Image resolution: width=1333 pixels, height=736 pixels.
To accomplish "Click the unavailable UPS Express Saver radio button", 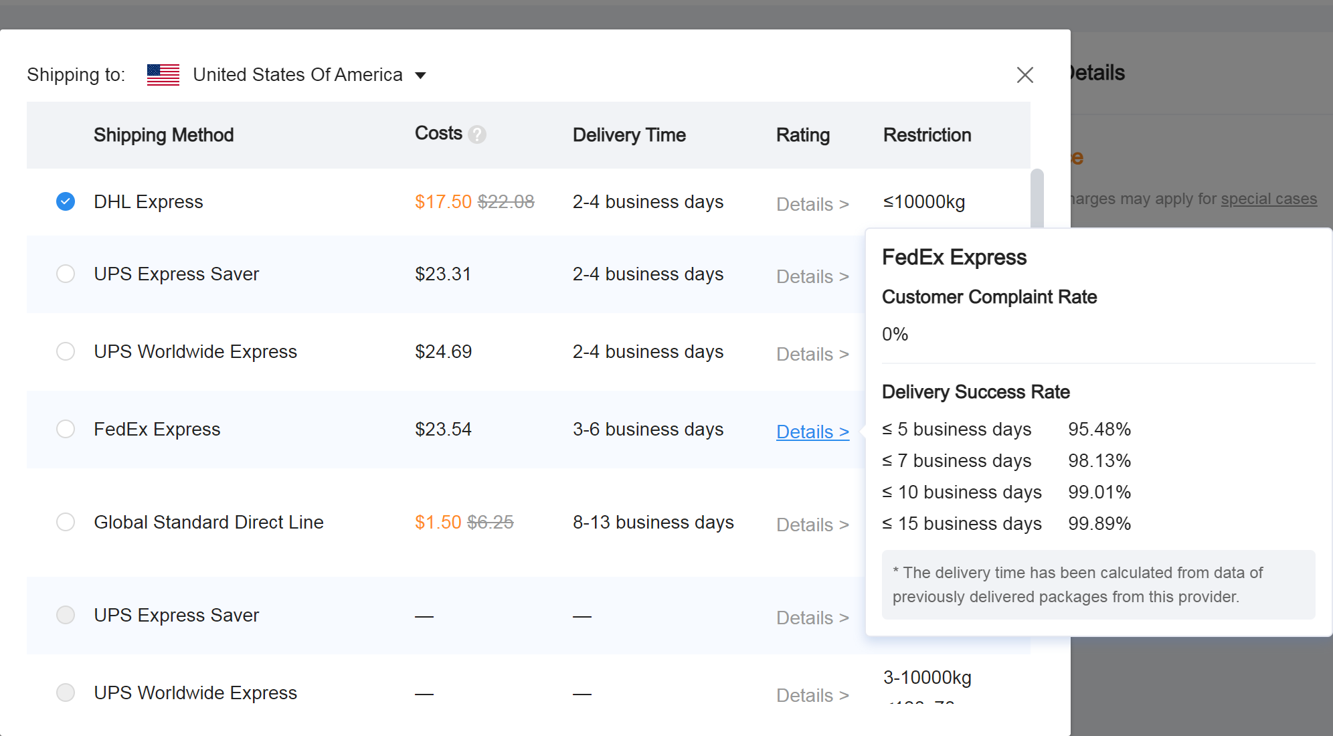I will tap(66, 615).
